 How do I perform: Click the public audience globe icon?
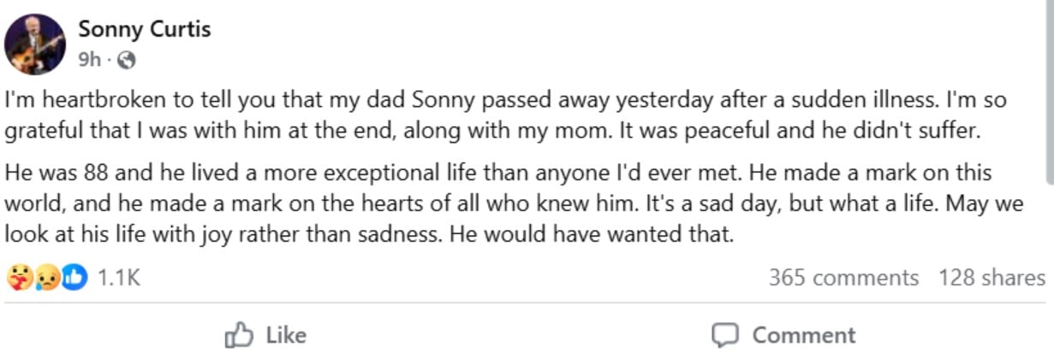tap(126, 60)
